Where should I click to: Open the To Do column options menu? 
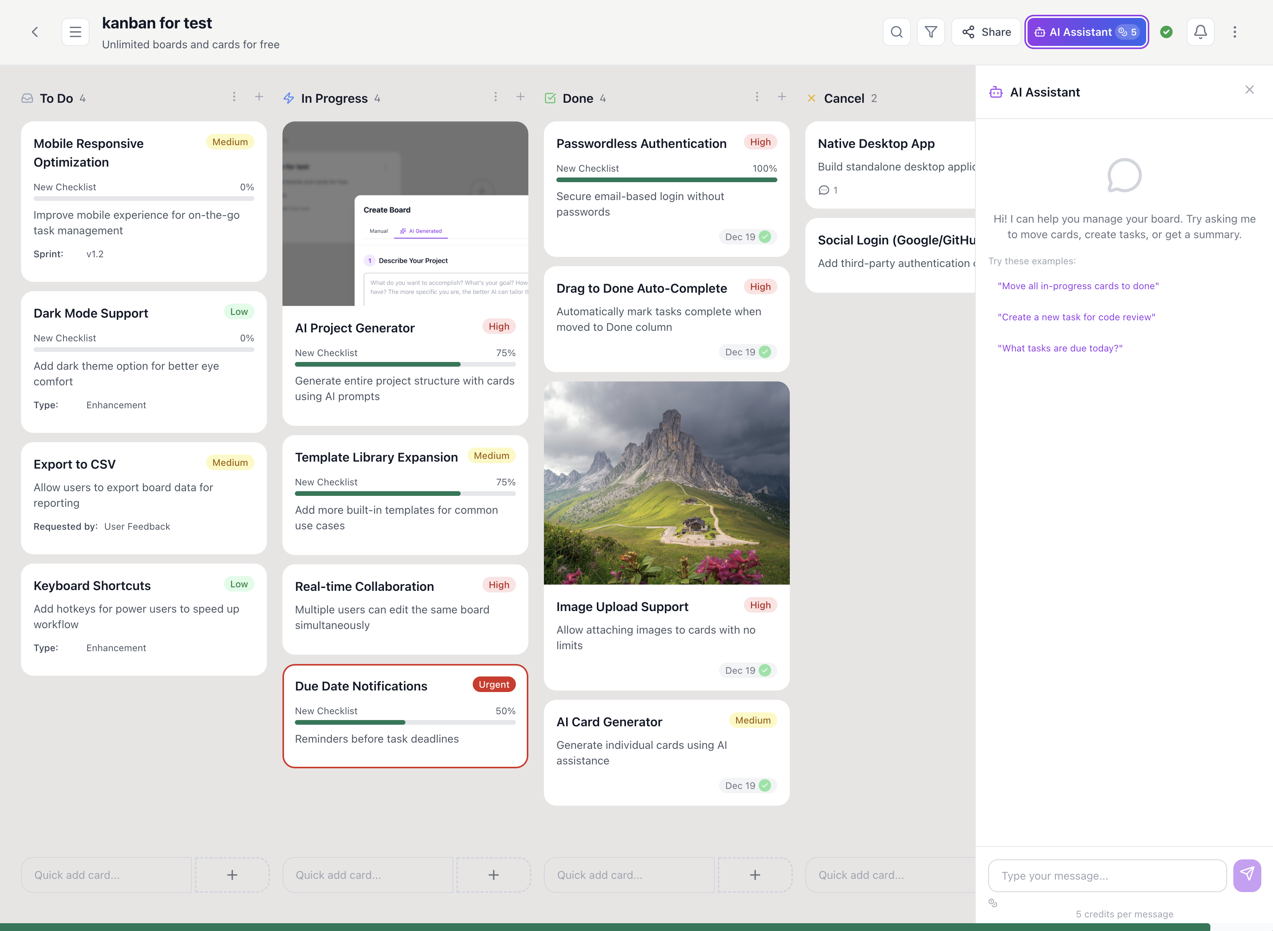[x=234, y=97]
